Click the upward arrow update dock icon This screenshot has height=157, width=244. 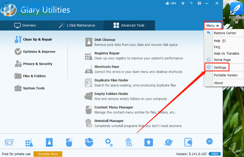click(149, 142)
